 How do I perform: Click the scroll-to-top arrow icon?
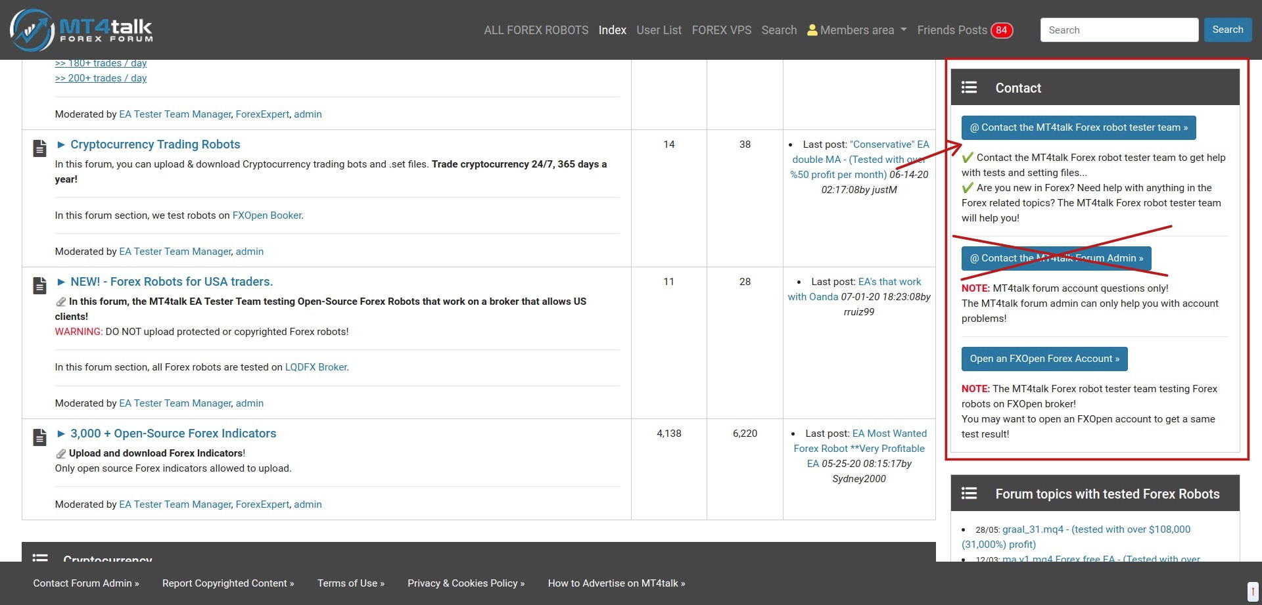point(1253,591)
